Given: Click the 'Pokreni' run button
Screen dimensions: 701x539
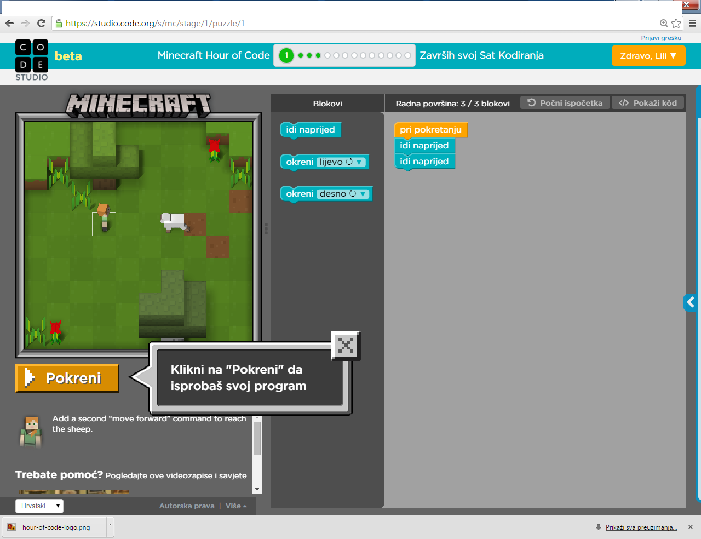Looking at the screenshot, I should [x=67, y=379].
